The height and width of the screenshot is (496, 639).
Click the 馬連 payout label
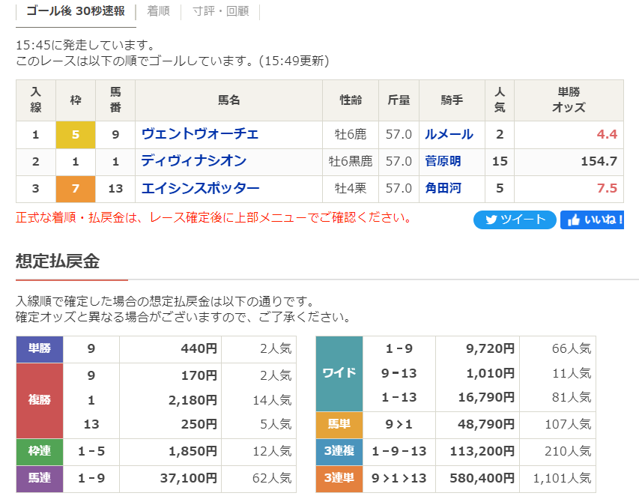click(x=40, y=479)
